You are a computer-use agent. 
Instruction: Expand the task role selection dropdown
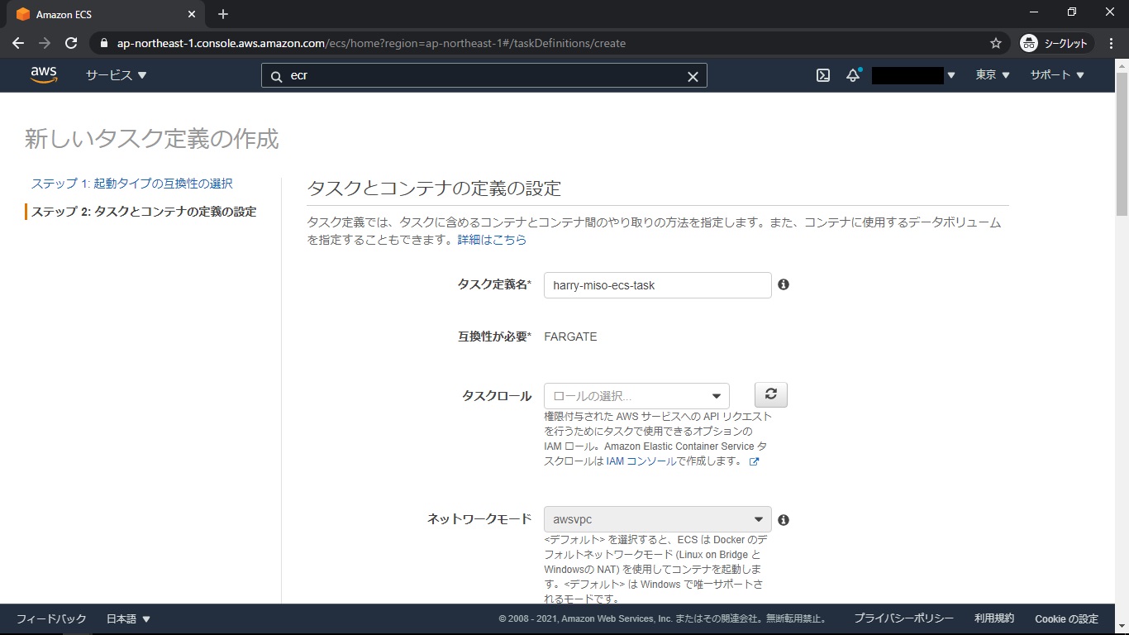(x=636, y=396)
